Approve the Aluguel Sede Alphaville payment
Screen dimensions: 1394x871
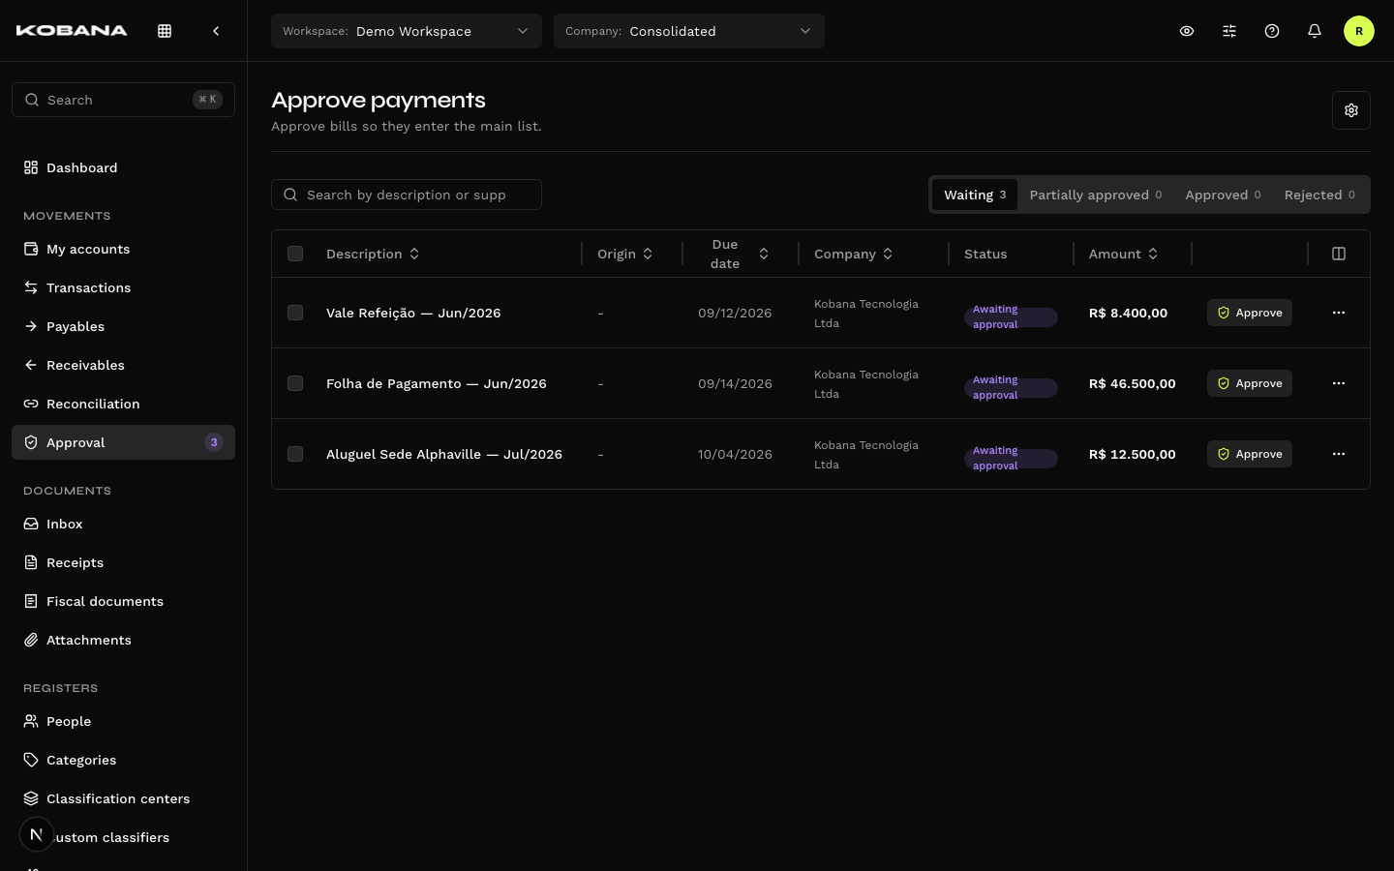(x=1250, y=454)
